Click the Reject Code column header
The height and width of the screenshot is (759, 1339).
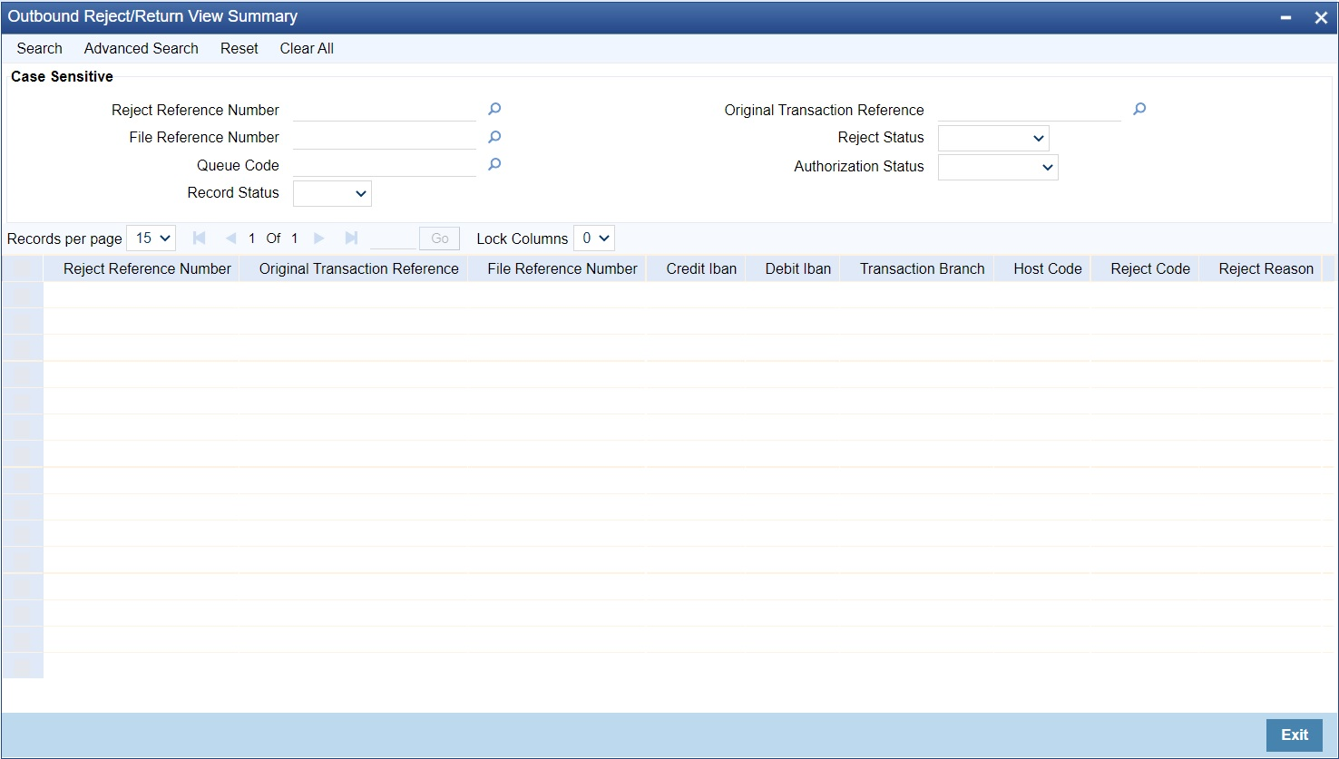point(1150,268)
